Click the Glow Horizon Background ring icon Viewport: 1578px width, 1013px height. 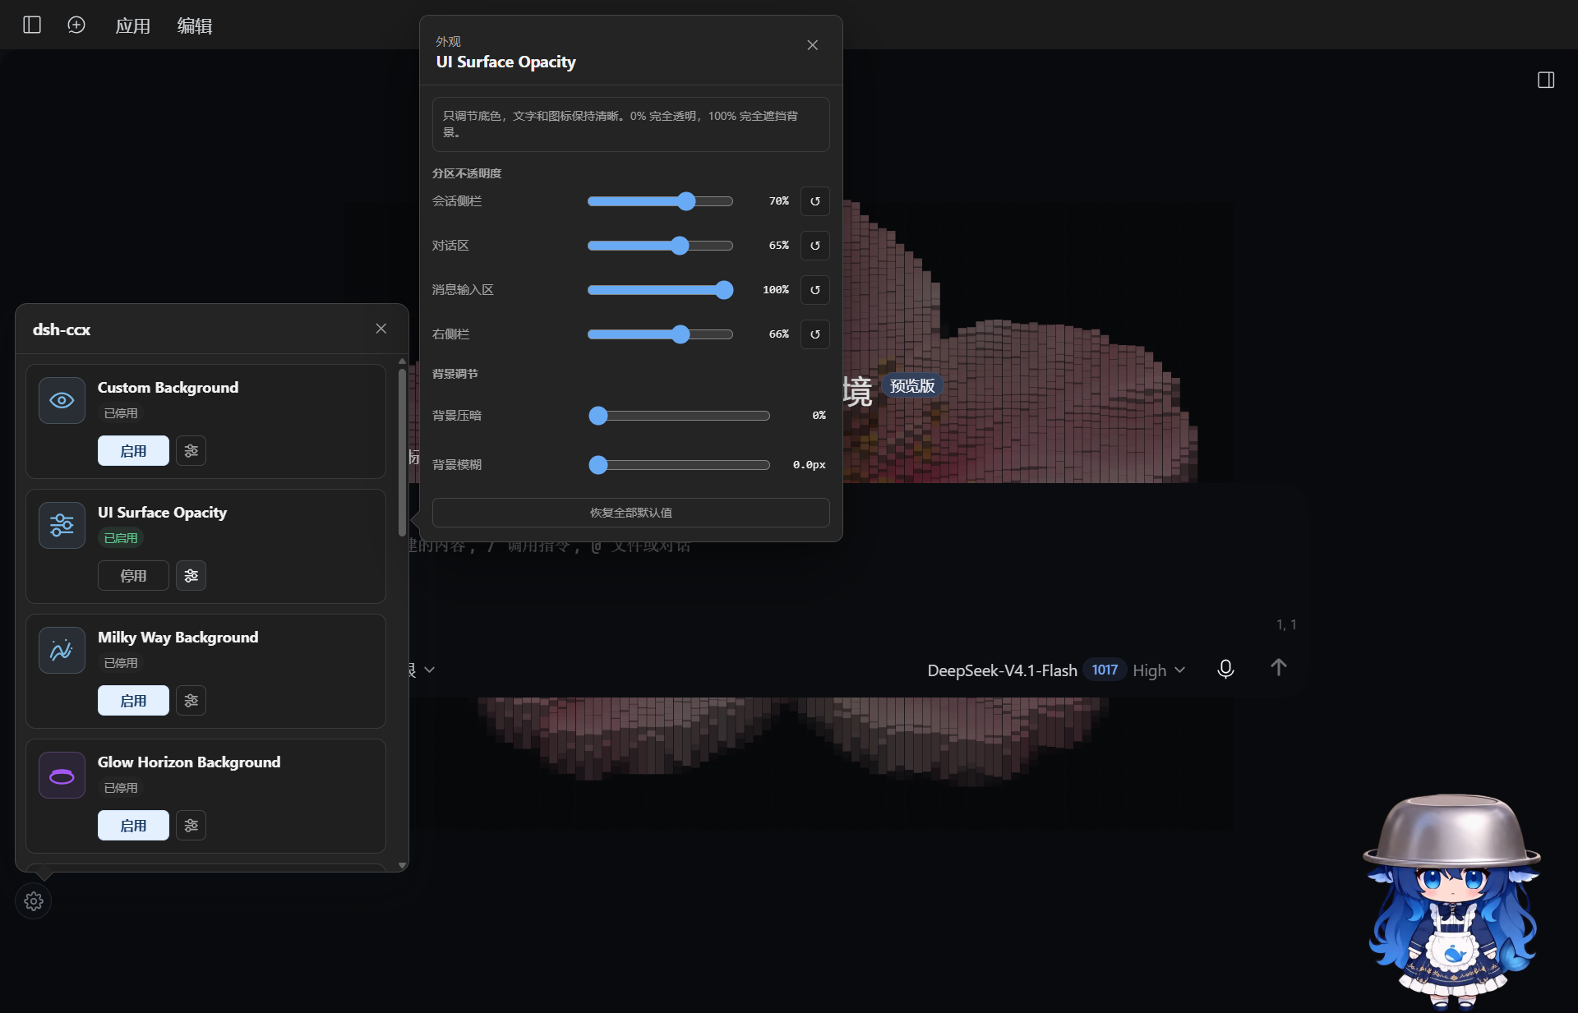(62, 775)
